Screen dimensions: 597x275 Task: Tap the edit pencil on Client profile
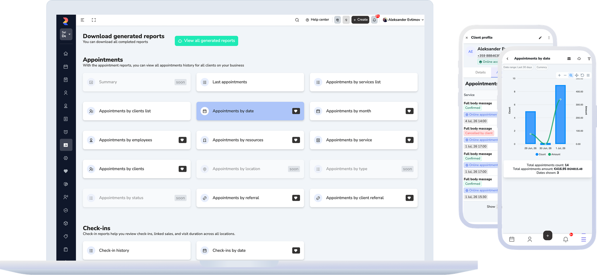pyautogui.click(x=540, y=38)
